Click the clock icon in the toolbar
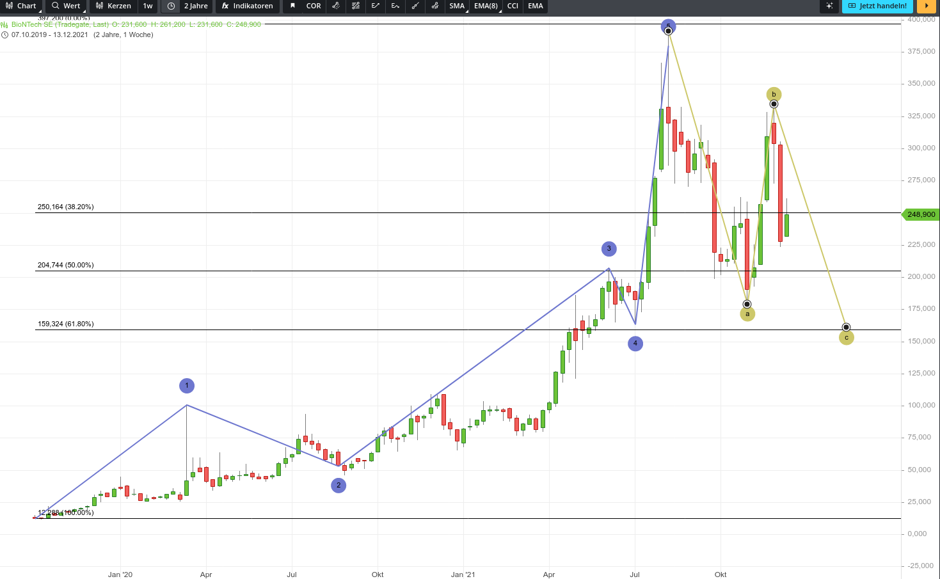 (x=171, y=6)
